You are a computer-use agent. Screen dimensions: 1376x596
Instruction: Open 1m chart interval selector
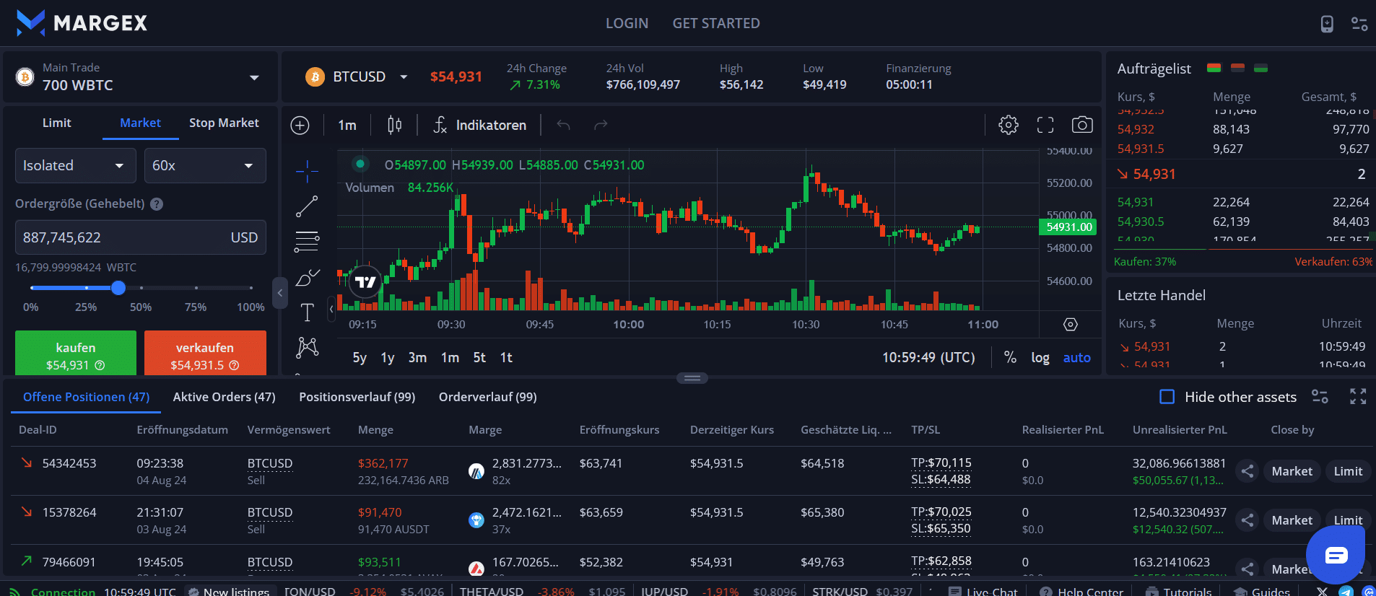coord(347,126)
